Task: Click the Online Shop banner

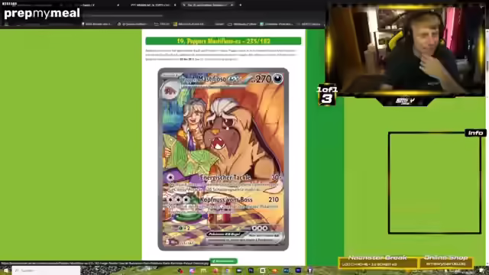Action: click(x=445, y=261)
